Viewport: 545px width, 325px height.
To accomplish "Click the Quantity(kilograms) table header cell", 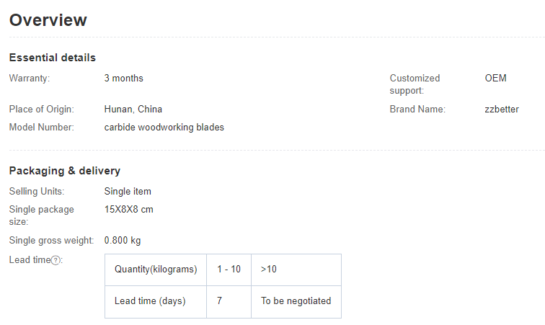I will pos(156,270).
